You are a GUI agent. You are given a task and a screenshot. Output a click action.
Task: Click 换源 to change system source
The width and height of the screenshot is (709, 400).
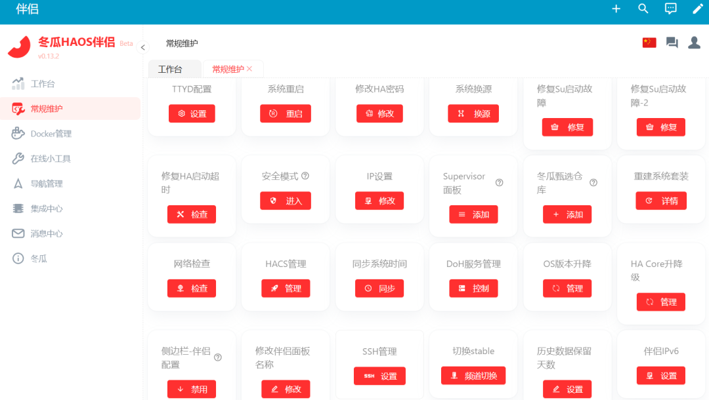click(473, 113)
